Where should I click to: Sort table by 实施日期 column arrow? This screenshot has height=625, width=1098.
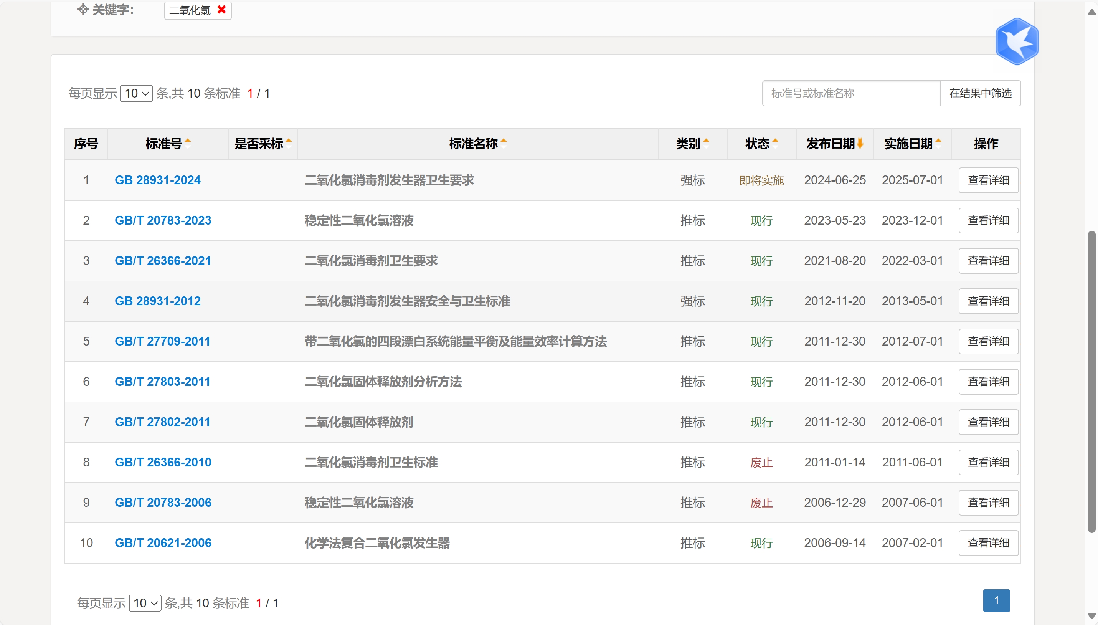938,143
